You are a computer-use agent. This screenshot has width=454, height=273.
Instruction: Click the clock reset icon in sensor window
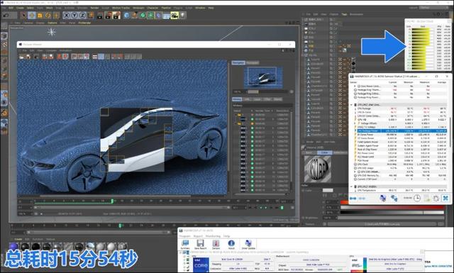[x=417, y=198]
